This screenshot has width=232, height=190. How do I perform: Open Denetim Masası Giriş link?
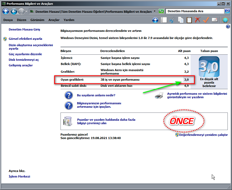24,29
